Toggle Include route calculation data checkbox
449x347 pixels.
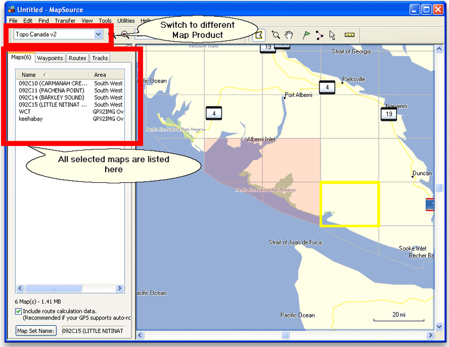click(18, 311)
